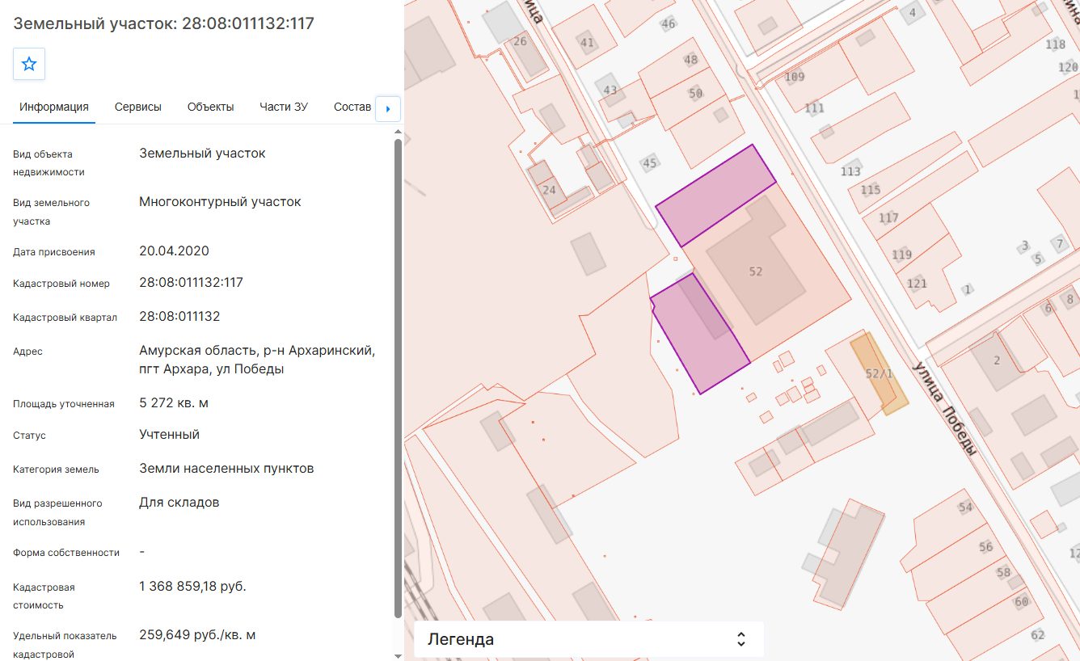
Task: Click the permitted use value Для складов
Action: (x=179, y=502)
